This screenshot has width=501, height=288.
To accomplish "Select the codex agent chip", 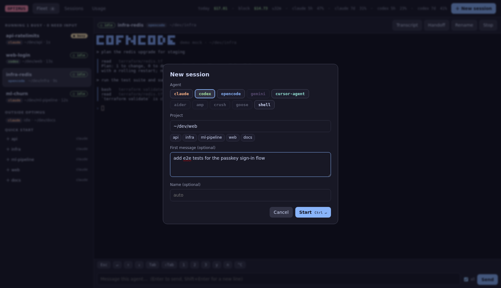I will point(205,94).
